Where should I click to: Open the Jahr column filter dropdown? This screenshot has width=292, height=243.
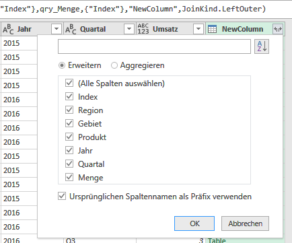click(57, 29)
